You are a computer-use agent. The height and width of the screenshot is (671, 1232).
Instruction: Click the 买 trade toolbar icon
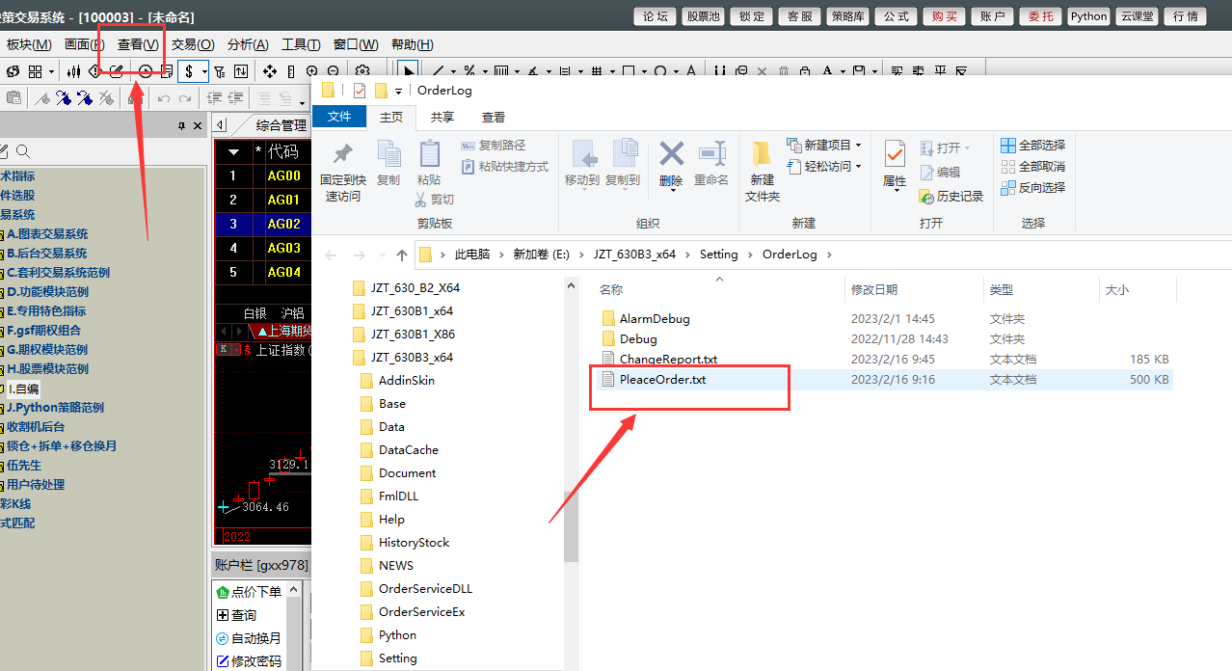coord(897,71)
